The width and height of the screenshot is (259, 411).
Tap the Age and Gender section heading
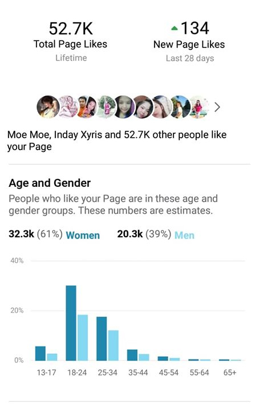coord(50,183)
